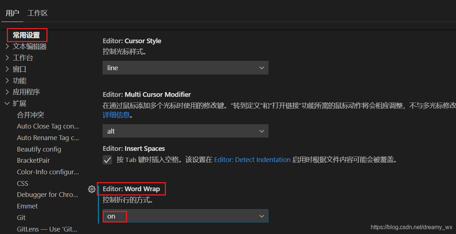Open BracketPair extension settings
456x234 pixels.
[x=33, y=161]
